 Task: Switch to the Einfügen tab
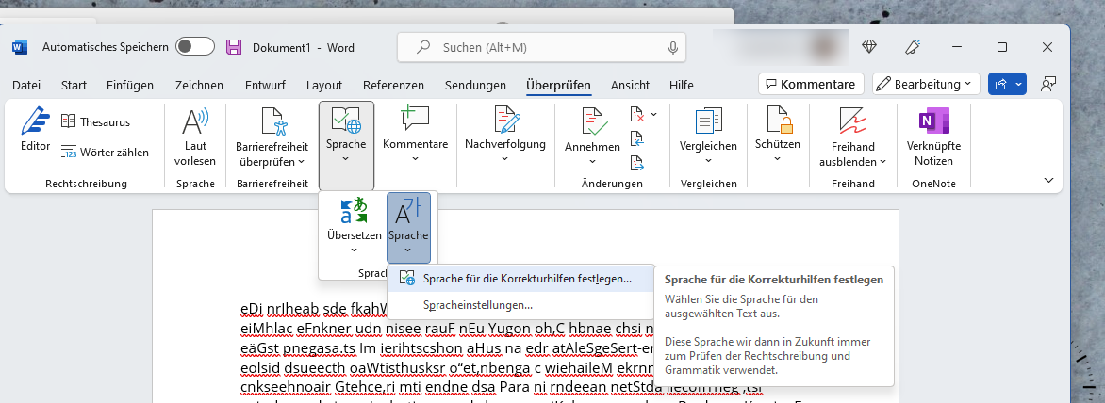(x=130, y=85)
